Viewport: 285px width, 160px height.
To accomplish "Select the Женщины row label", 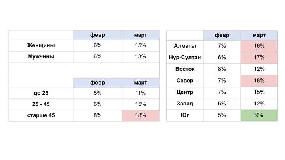I will (x=41, y=45).
